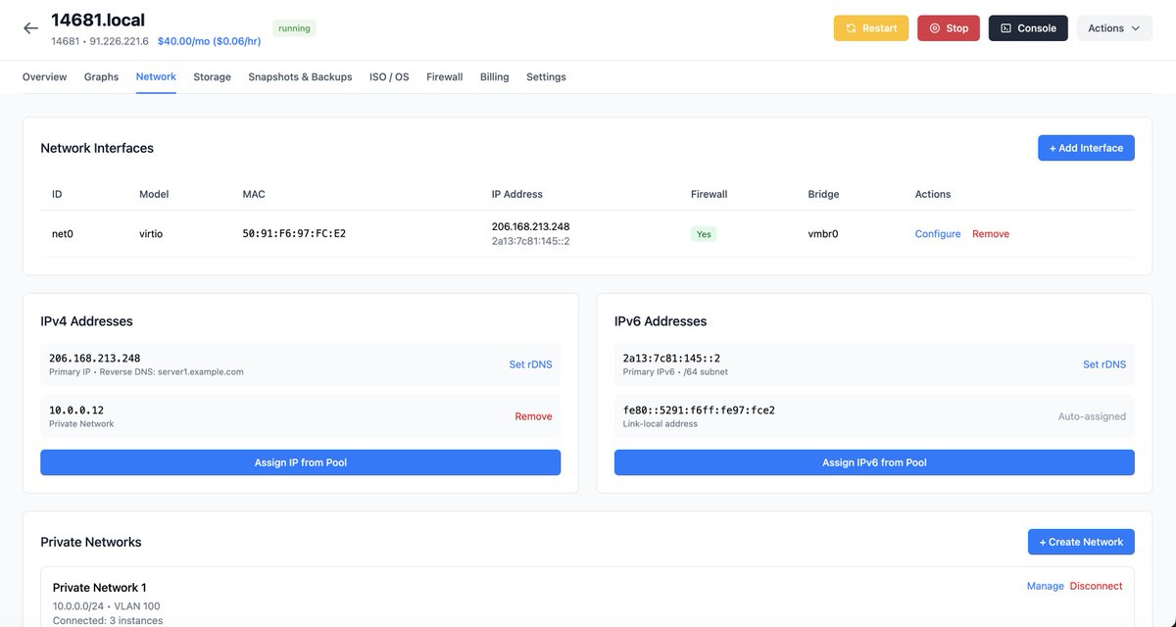This screenshot has height=627, width=1176.
Task: Manage Private Network 1
Action: tap(1045, 586)
